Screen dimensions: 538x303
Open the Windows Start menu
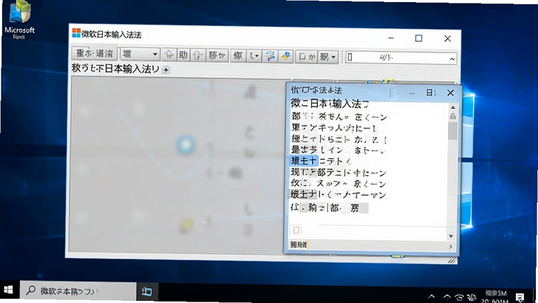pyautogui.click(x=8, y=290)
